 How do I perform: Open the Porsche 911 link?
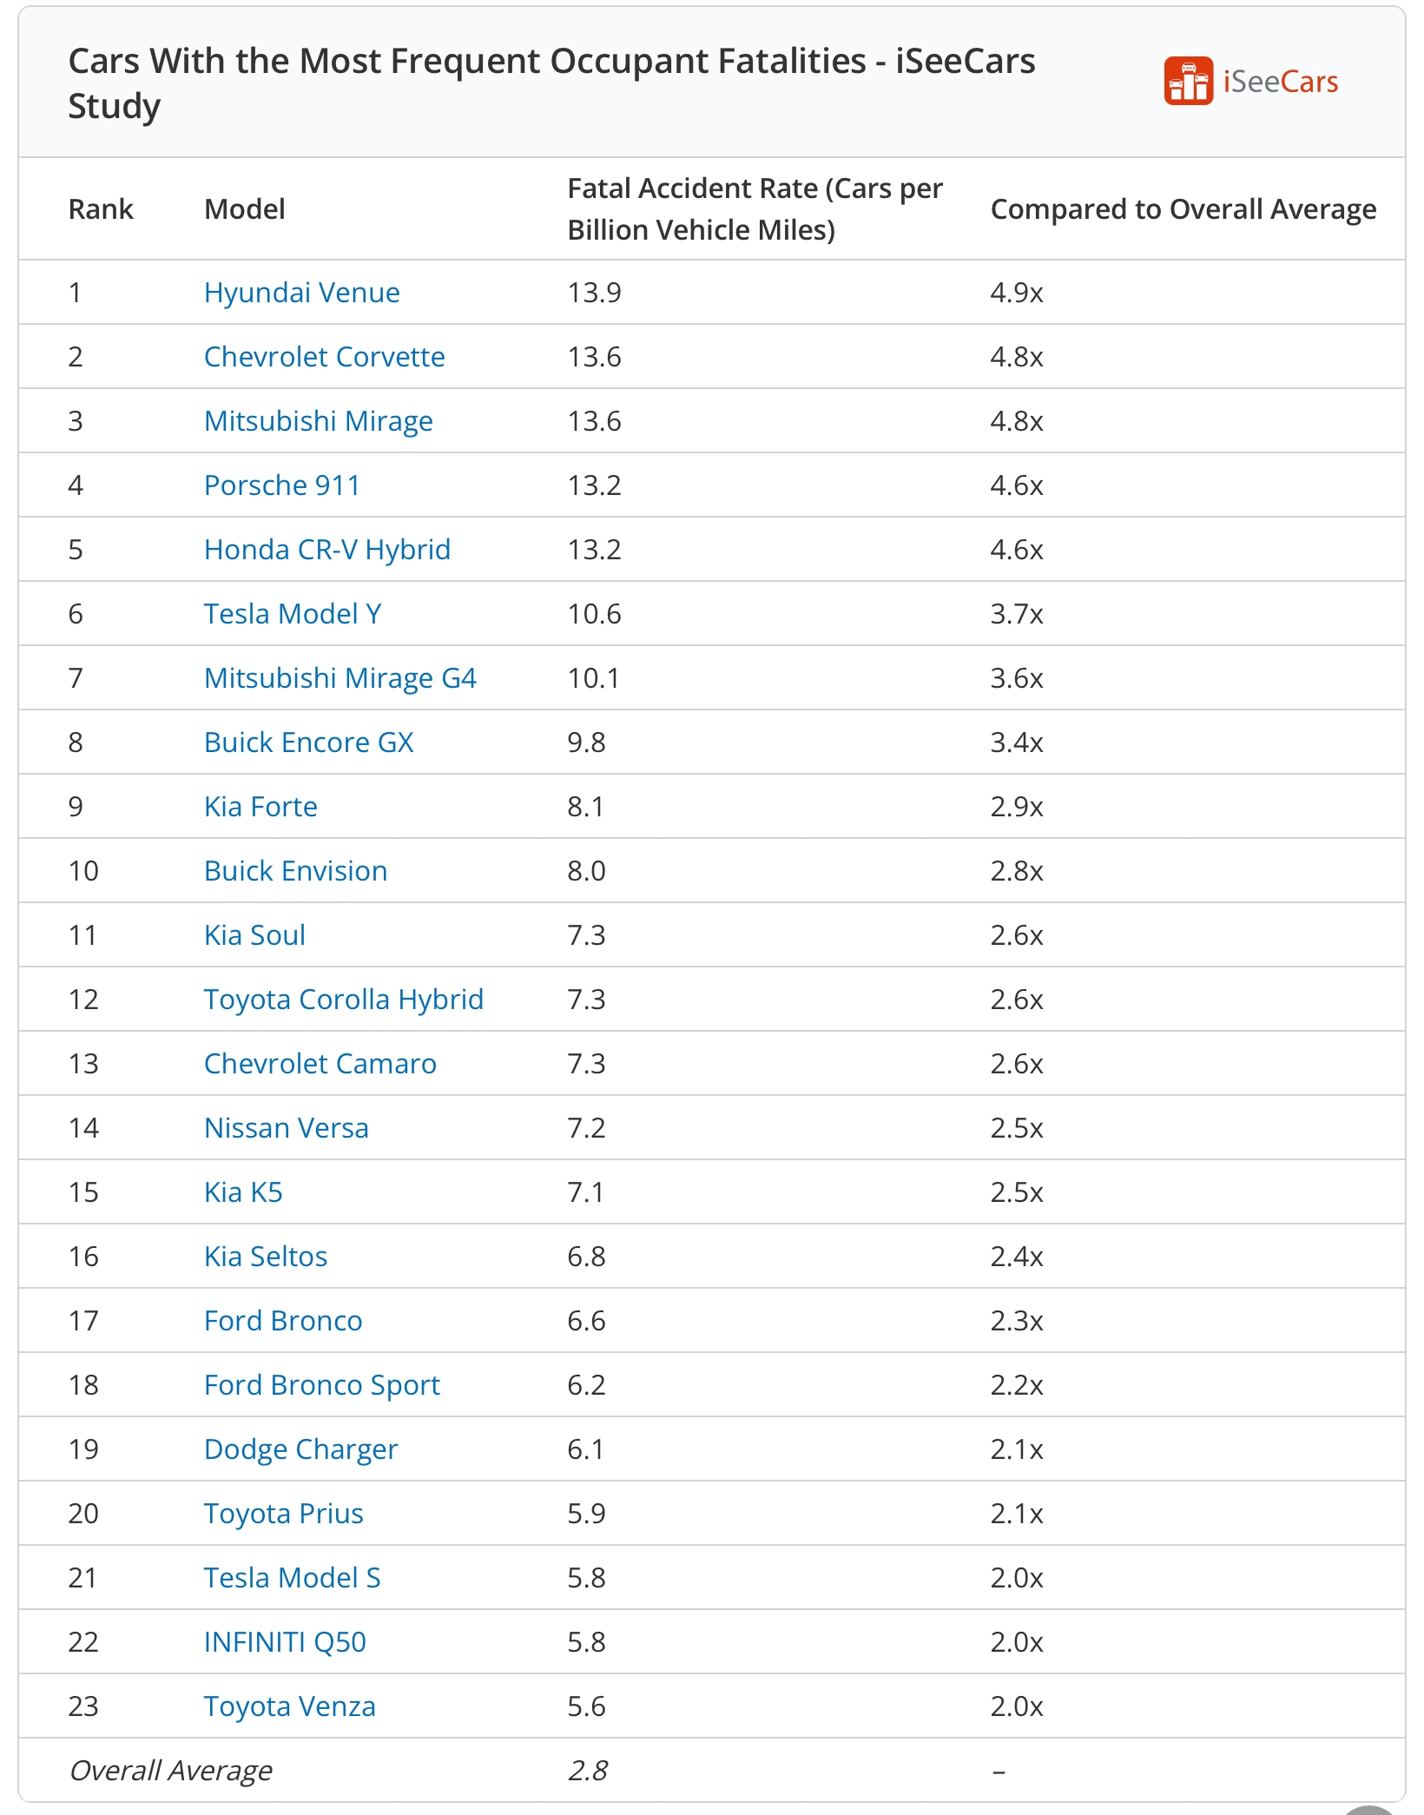(281, 485)
